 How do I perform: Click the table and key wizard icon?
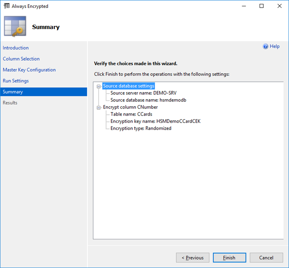(x=15, y=27)
